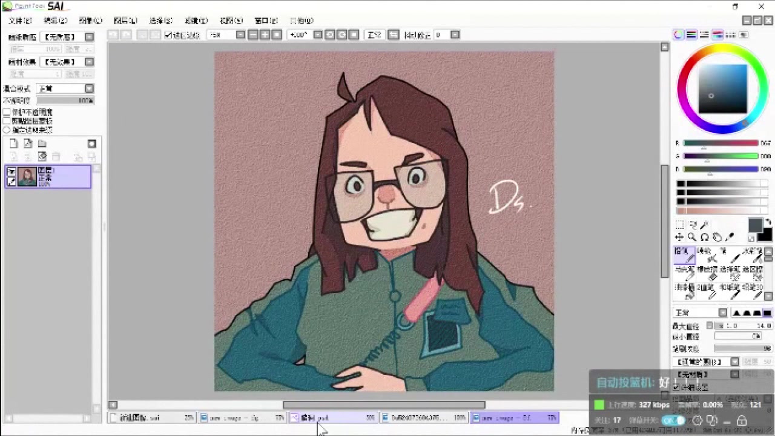775x436 pixels.
Task: Select the airbrush preset in brush tray
Action: (x=707, y=255)
